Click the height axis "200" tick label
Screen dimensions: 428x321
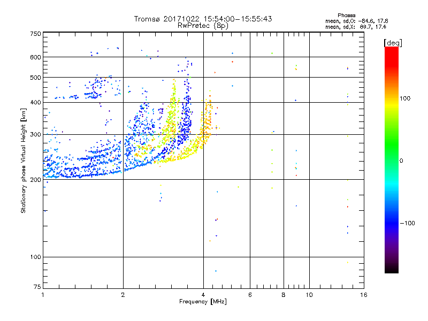coord(35,180)
